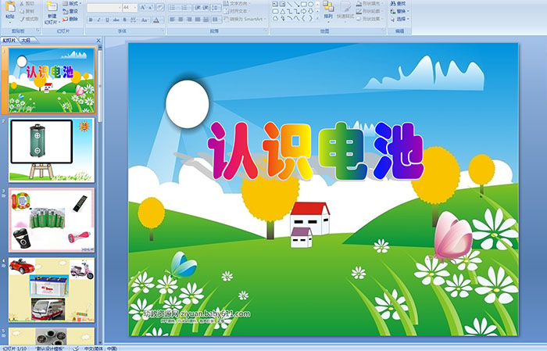Open the font color picker
This screenshot has width=547, height=351.
tap(159, 20)
